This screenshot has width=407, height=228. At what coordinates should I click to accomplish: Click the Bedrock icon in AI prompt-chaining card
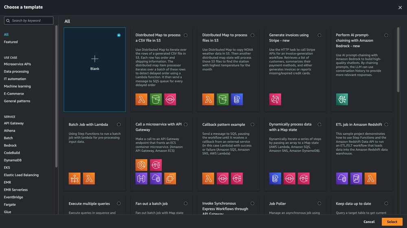(342, 99)
